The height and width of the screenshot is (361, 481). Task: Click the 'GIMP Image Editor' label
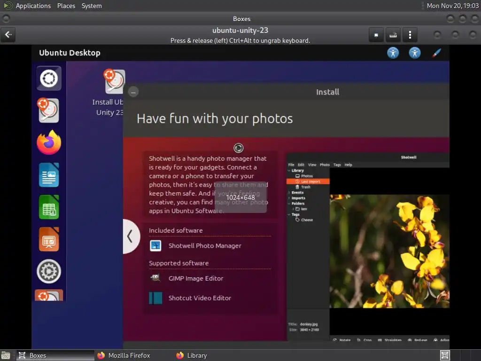(x=196, y=278)
